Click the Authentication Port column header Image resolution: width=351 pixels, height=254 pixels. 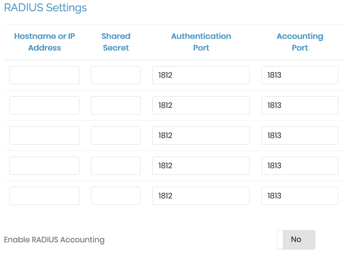tap(201, 42)
